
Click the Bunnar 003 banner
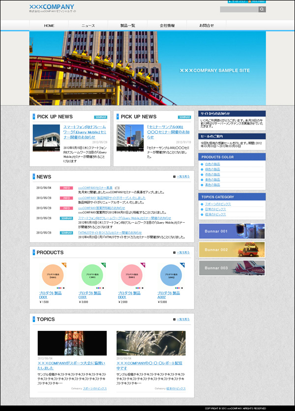click(x=232, y=268)
